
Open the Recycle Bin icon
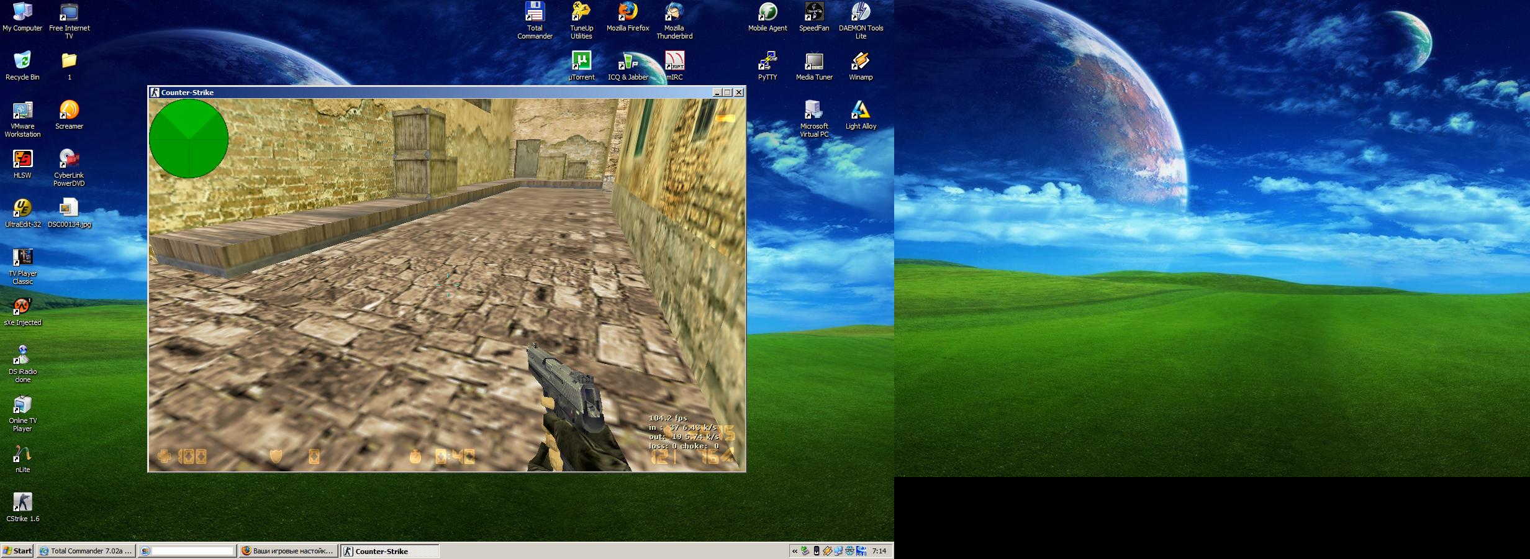22,61
